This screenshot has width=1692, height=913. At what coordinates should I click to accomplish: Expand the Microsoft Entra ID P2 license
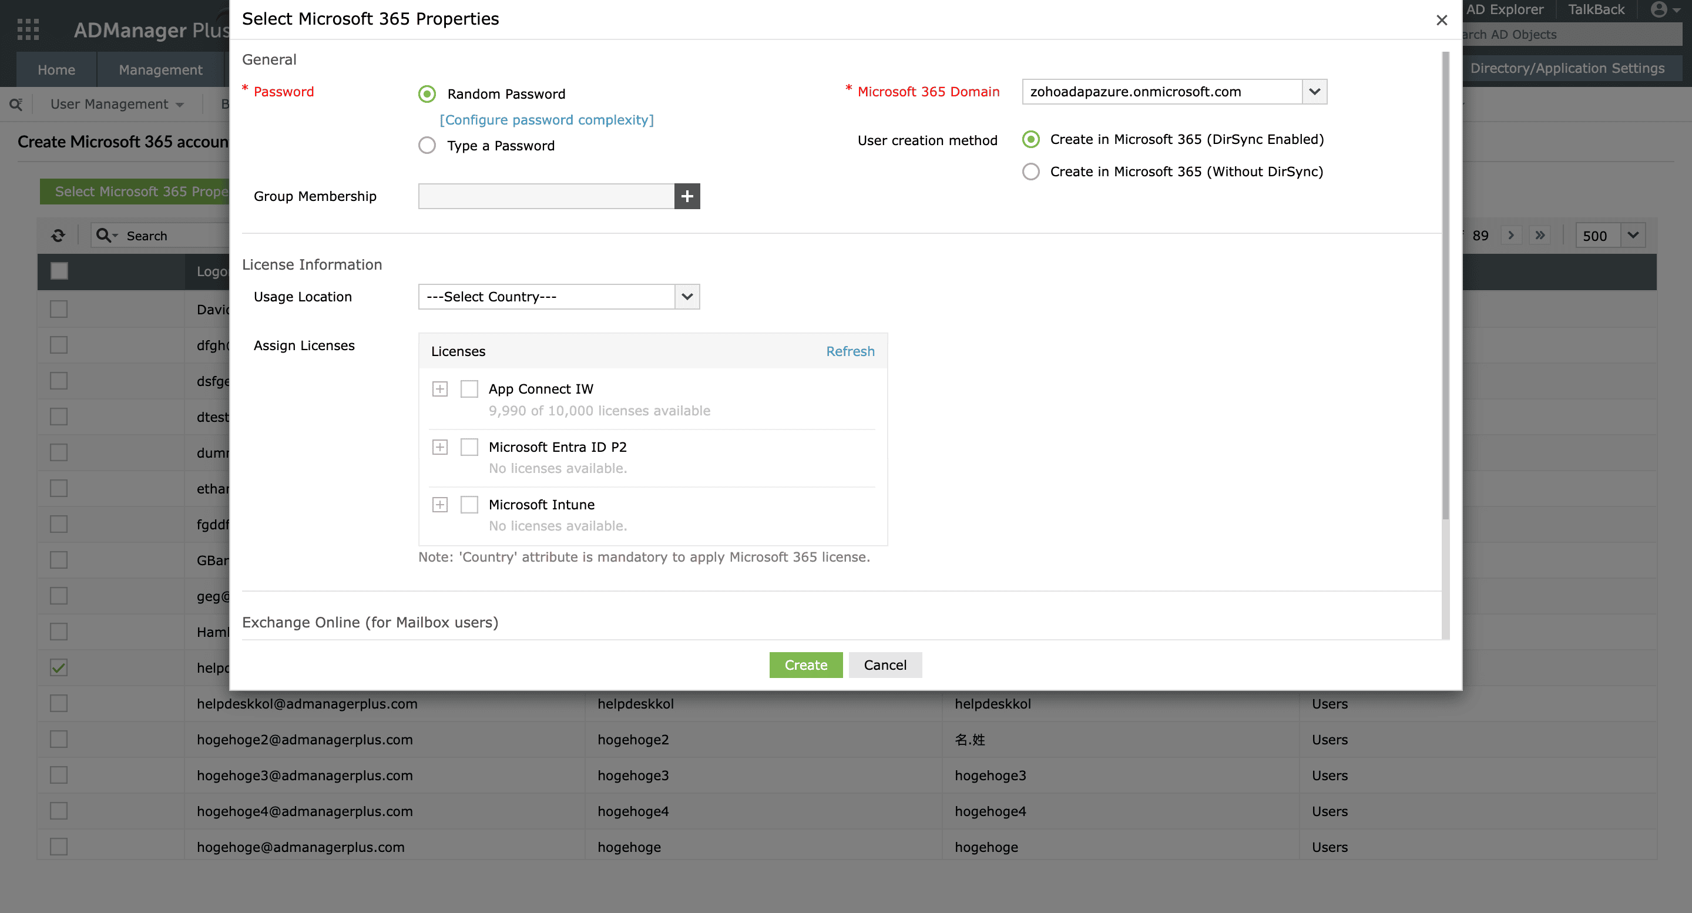pyautogui.click(x=440, y=447)
